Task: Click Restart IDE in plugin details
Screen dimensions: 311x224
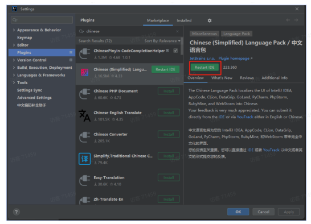Action: (204, 67)
